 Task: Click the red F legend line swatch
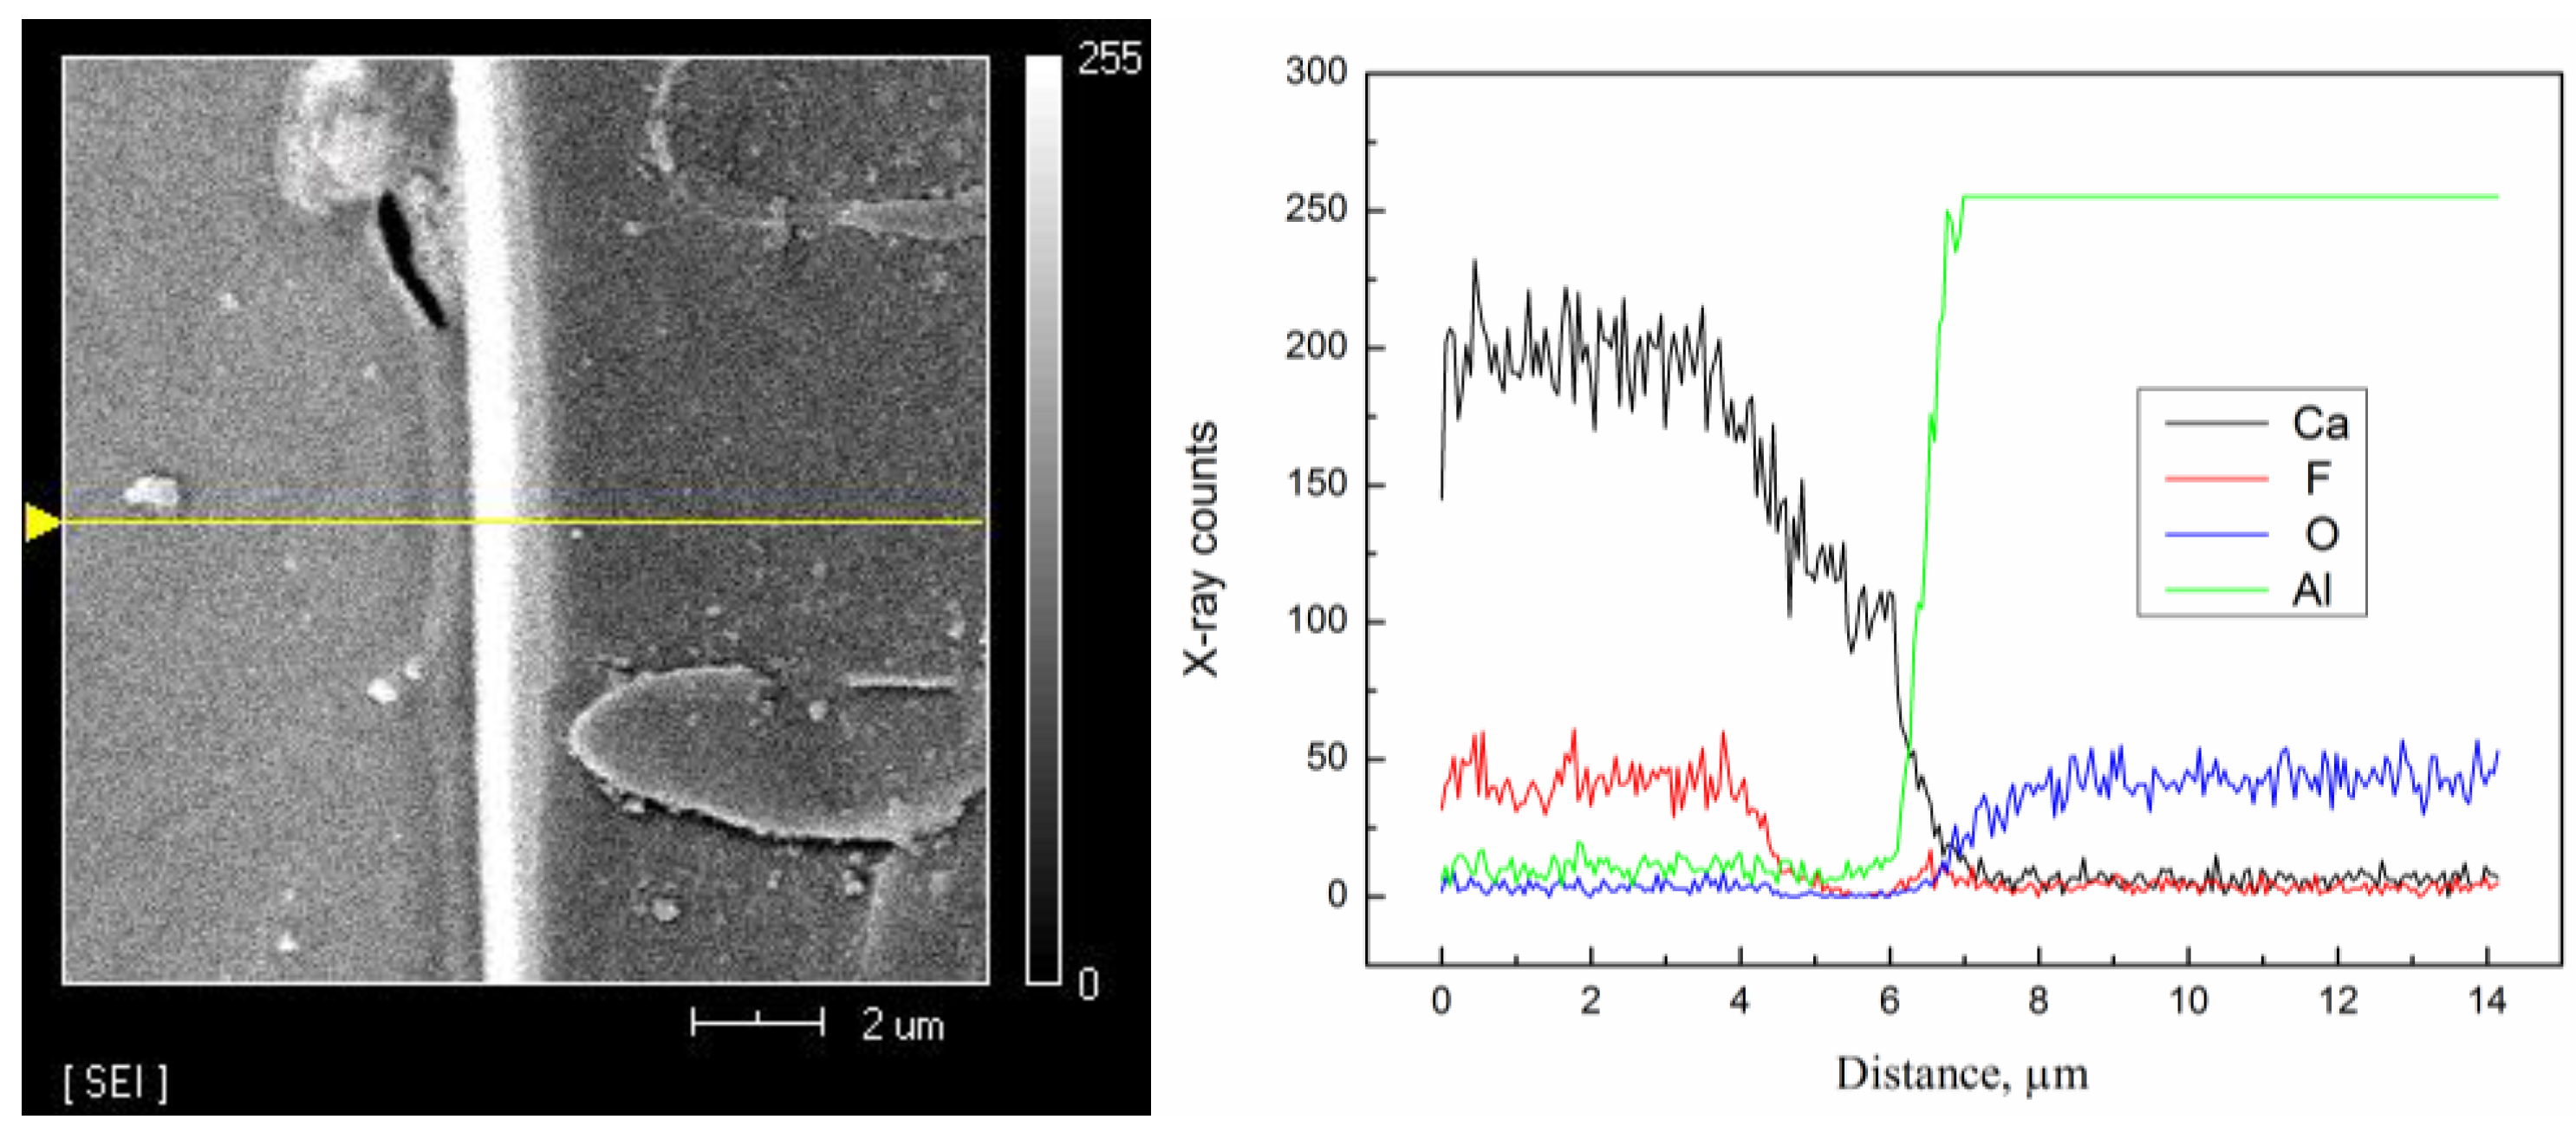(x=2216, y=479)
